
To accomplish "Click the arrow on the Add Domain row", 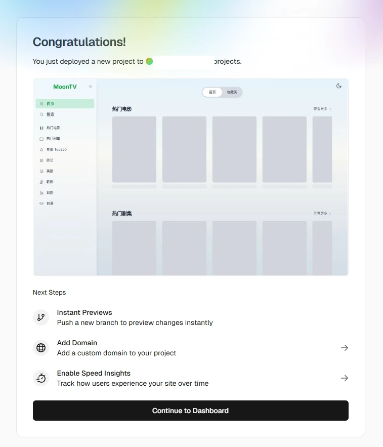I will [344, 348].
